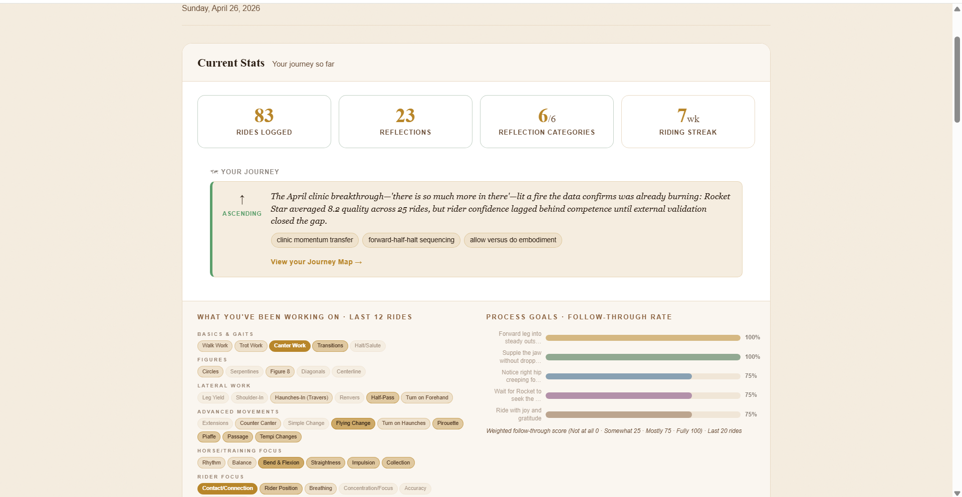The width and height of the screenshot is (962, 497).
Task: Click the Figure 8 chip
Action: [x=280, y=372]
